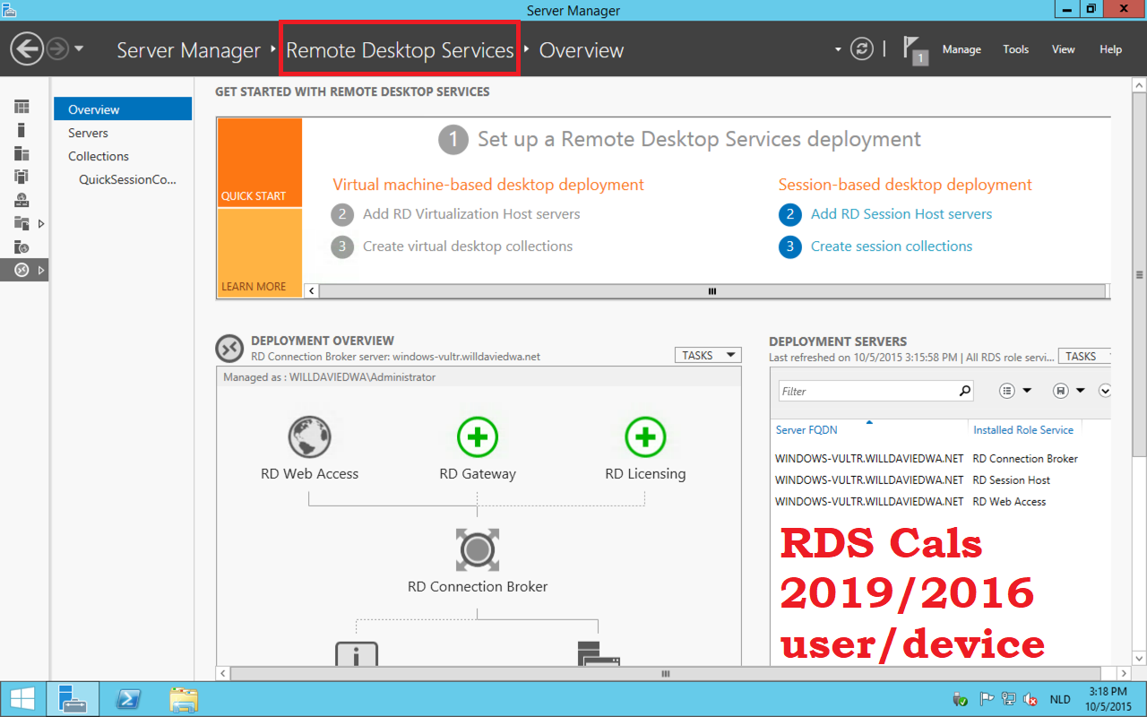Click Add RD Virtualization Host servers

pyautogui.click(x=471, y=214)
